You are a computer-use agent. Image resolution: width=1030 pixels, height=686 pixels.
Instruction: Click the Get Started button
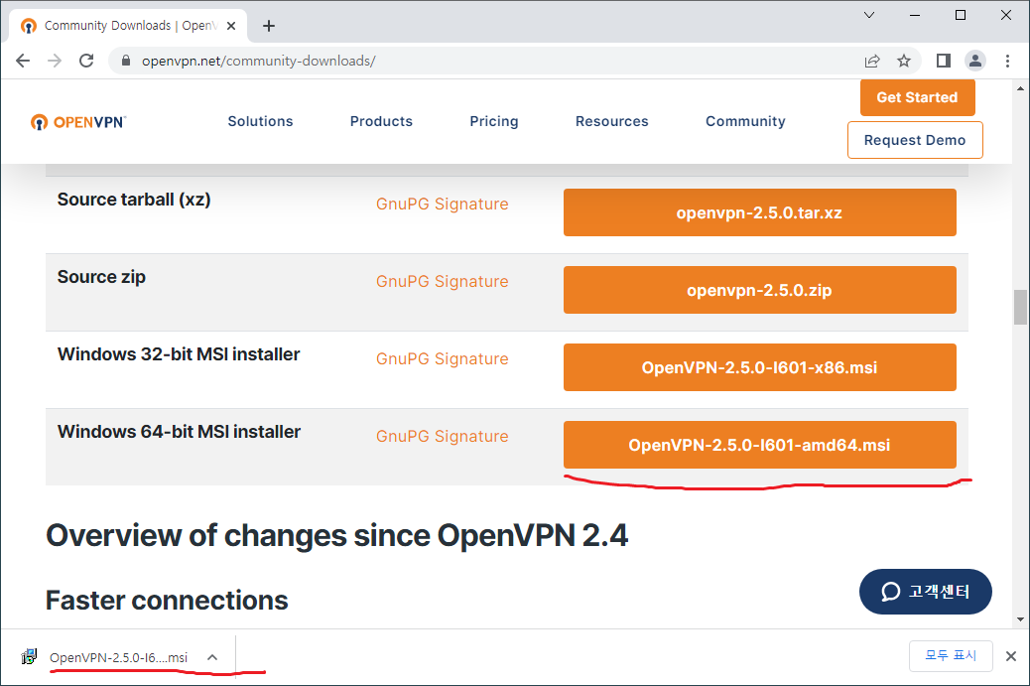tap(918, 97)
